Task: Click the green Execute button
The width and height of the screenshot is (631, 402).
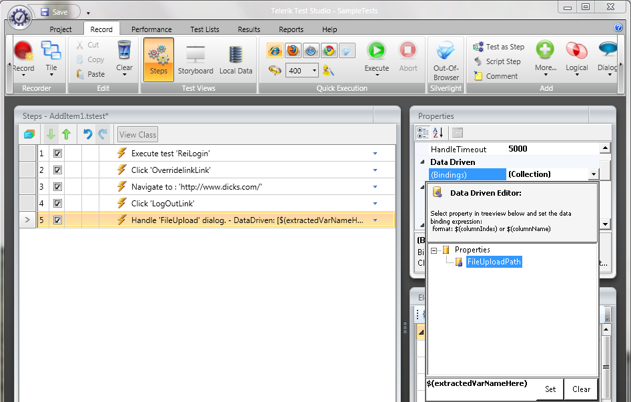Action: 377,57
